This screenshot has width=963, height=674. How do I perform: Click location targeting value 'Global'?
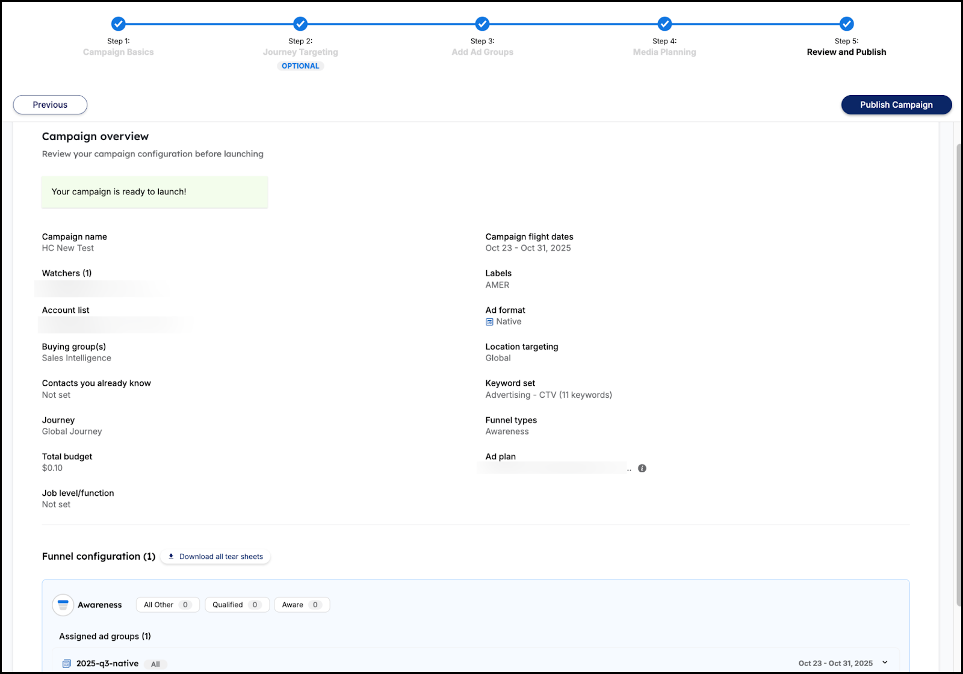point(498,358)
